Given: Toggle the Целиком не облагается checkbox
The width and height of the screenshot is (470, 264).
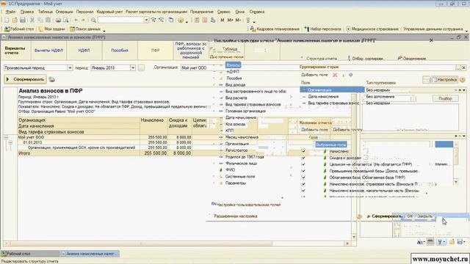Looking at the screenshot, I should [x=303, y=164].
